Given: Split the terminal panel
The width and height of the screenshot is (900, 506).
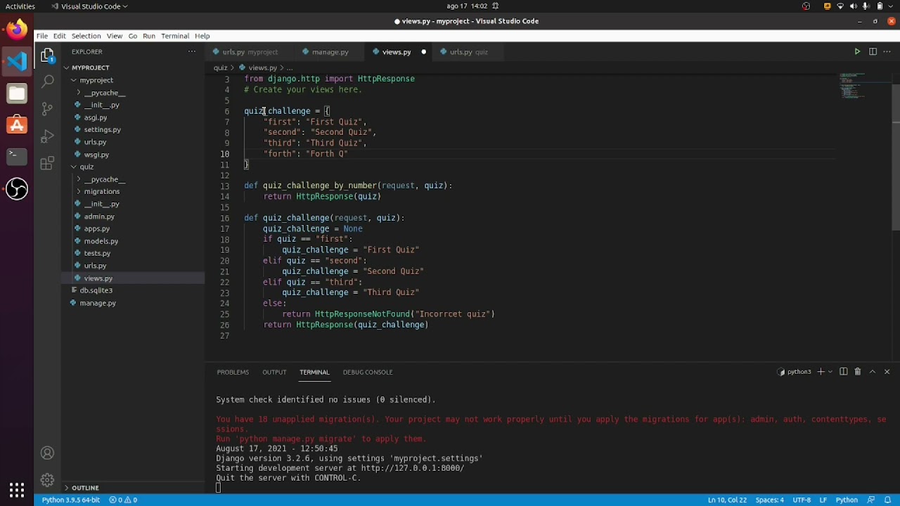Looking at the screenshot, I should coord(844,372).
